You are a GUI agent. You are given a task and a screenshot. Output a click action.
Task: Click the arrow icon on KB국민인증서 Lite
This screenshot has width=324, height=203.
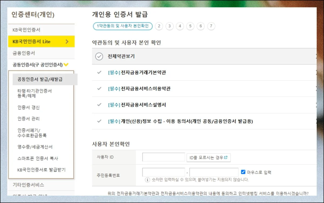pos(67,42)
